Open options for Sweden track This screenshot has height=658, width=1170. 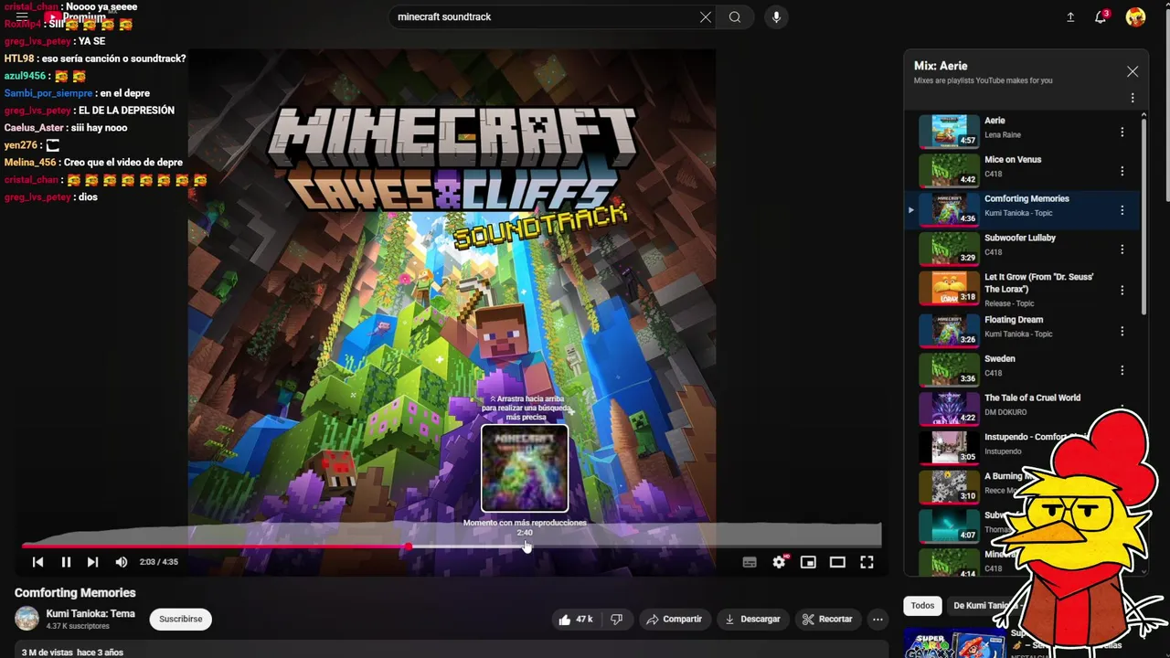(x=1122, y=370)
